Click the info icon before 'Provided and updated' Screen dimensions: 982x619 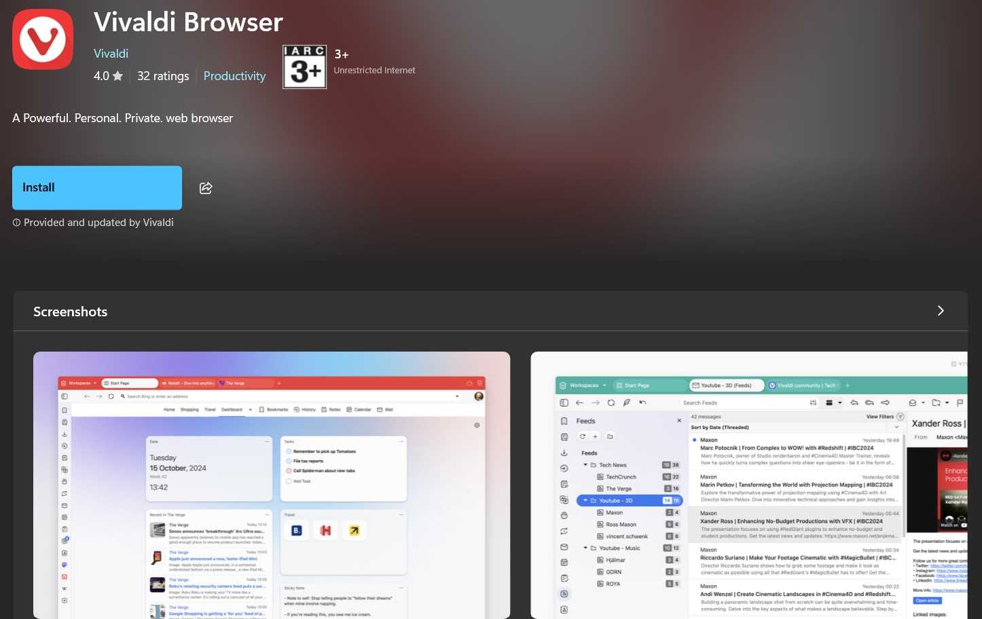pyautogui.click(x=16, y=223)
